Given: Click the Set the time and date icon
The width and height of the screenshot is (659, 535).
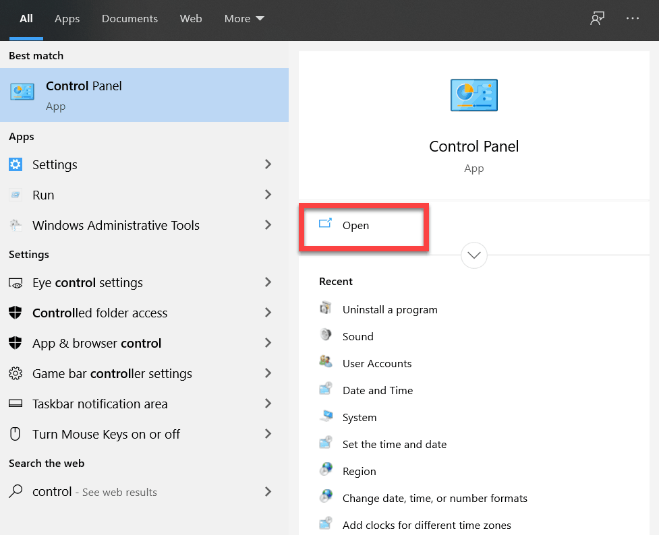Looking at the screenshot, I should [326, 442].
